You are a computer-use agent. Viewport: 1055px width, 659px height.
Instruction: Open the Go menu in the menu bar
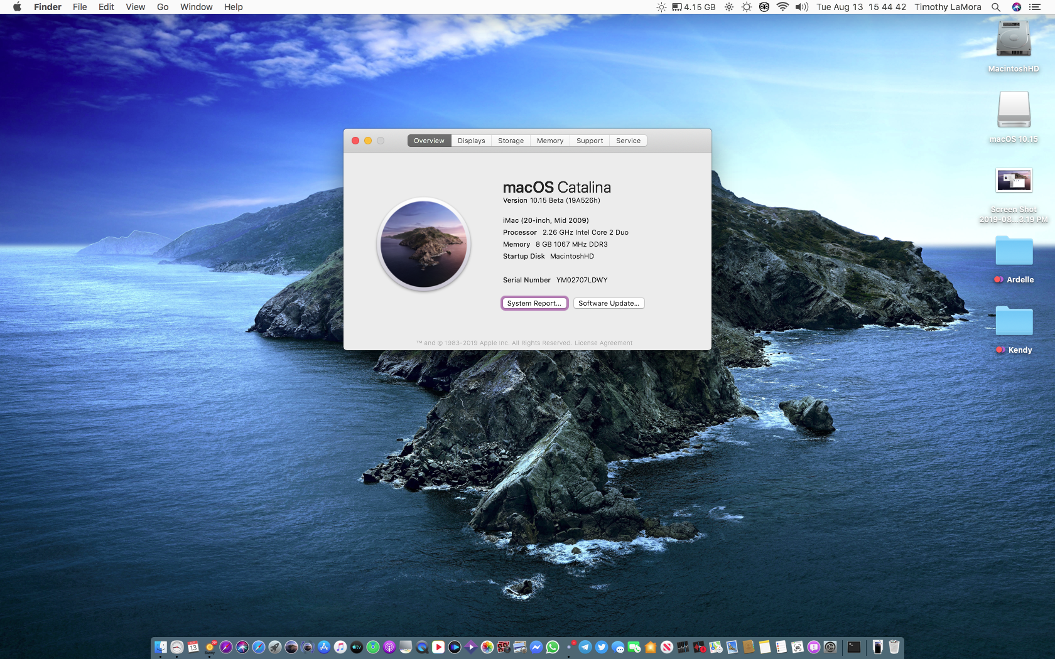(x=163, y=7)
